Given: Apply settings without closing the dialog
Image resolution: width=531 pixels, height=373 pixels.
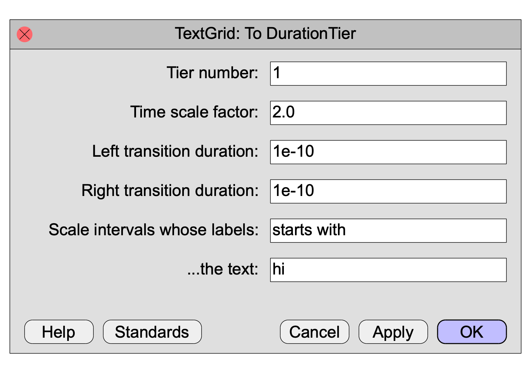Looking at the screenshot, I should click(393, 332).
